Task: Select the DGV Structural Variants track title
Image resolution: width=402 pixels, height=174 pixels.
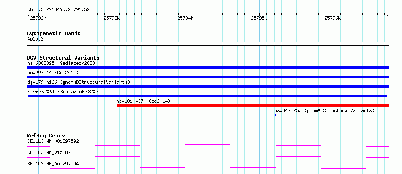Action: click(63, 58)
